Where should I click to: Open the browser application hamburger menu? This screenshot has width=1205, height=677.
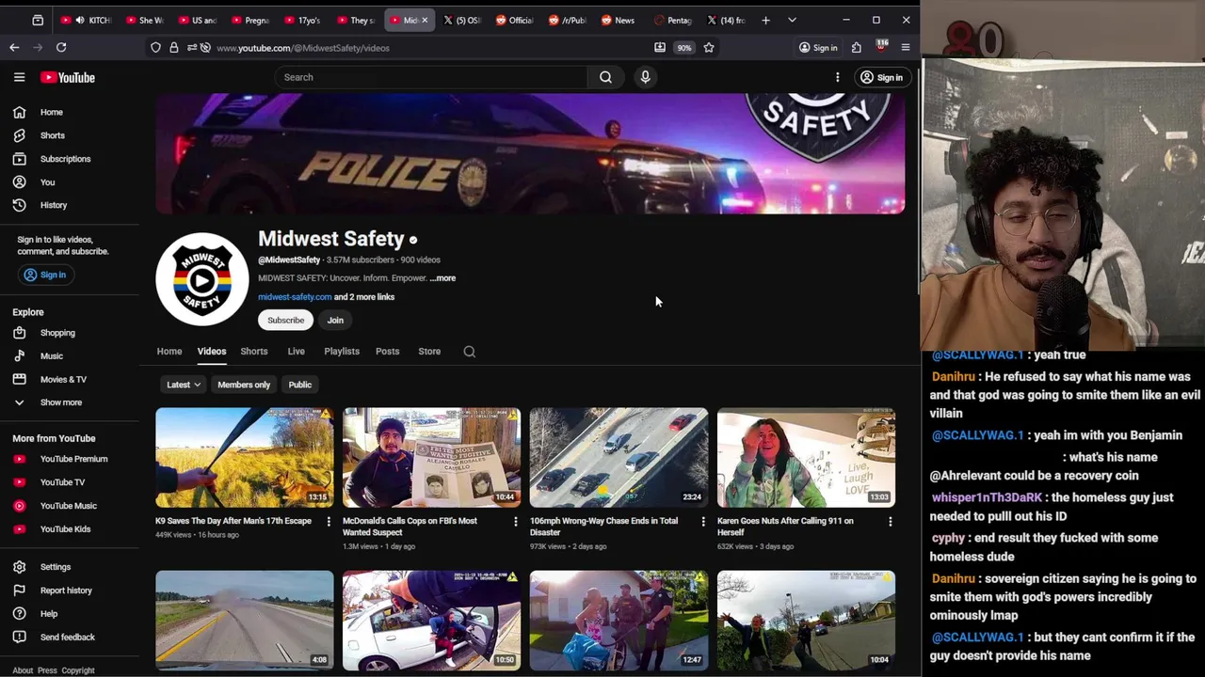point(906,48)
